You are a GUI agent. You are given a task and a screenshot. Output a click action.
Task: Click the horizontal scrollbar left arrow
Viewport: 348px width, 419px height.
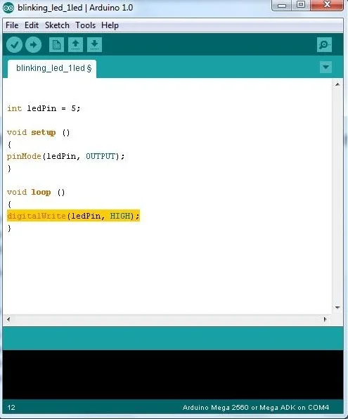tap(8, 319)
